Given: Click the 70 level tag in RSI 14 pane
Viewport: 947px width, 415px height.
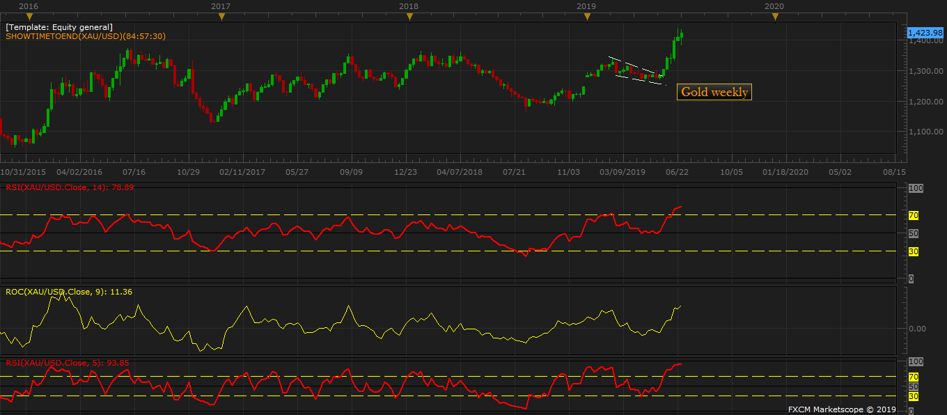Looking at the screenshot, I should pyautogui.click(x=914, y=216).
